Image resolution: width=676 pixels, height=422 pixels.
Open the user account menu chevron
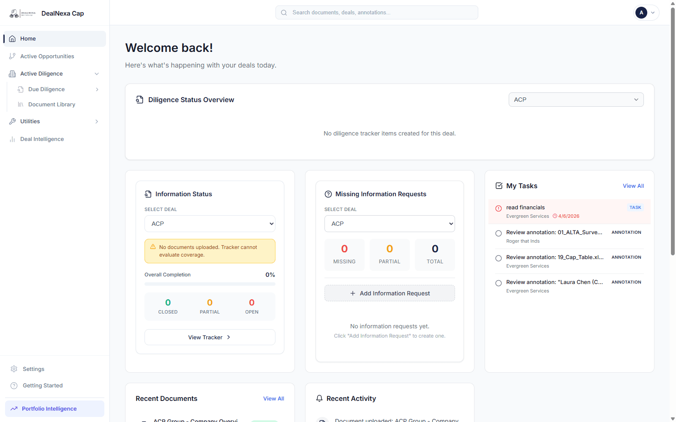653,13
